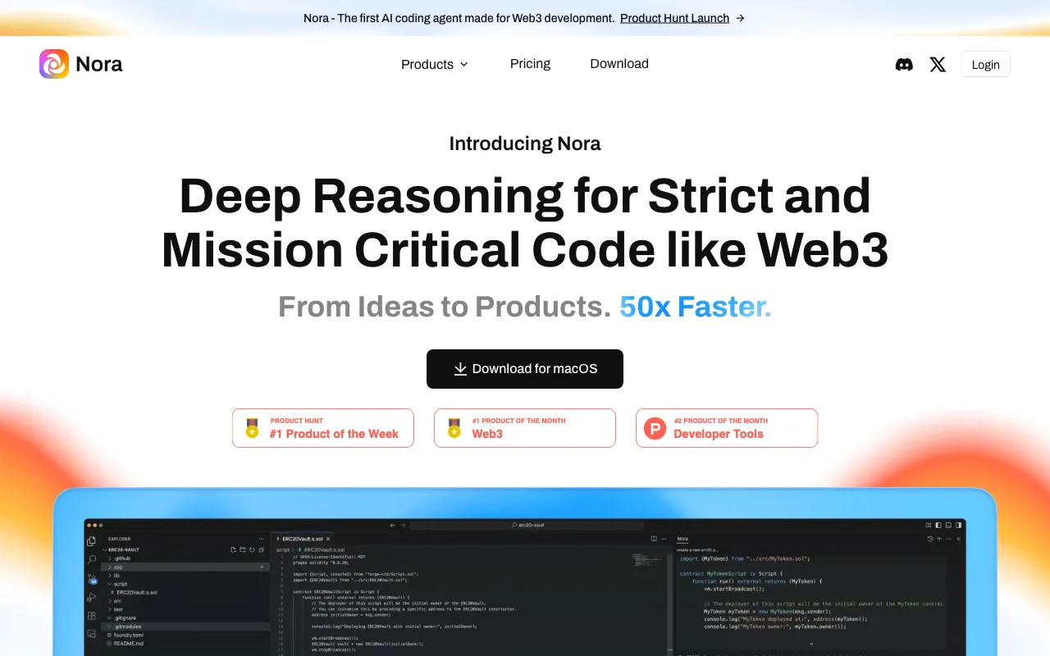Click the forward arrow in IDE title bar
Viewport: 1050px width, 656px height.
tap(403, 525)
